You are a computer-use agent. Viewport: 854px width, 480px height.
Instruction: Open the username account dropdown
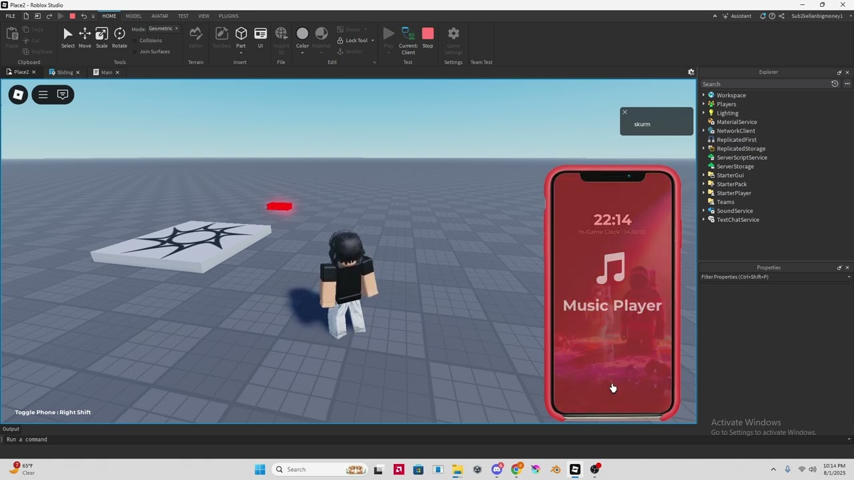point(821,16)
